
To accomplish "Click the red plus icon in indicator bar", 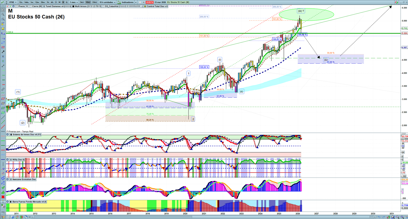I will click(x=8, y=6).
